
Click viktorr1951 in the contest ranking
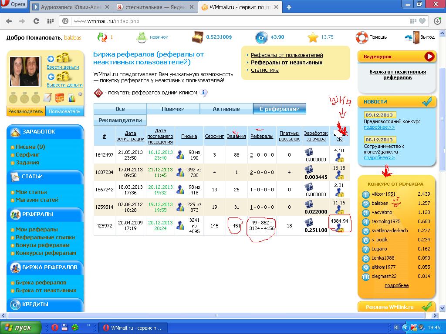pyautogui.click(x=383, y=194)
